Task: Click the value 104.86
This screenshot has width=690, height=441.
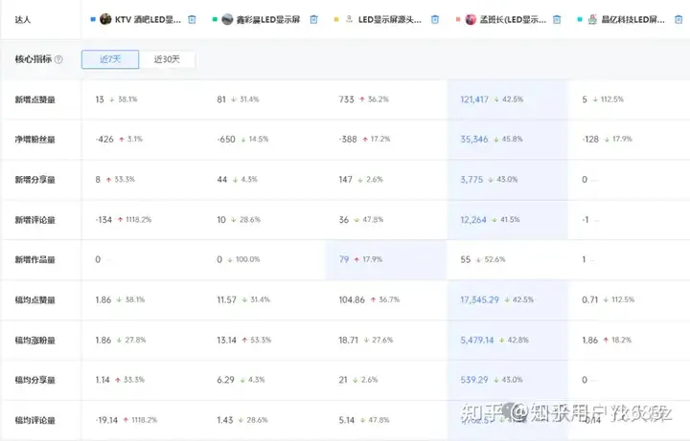Action: click(352, 300)
